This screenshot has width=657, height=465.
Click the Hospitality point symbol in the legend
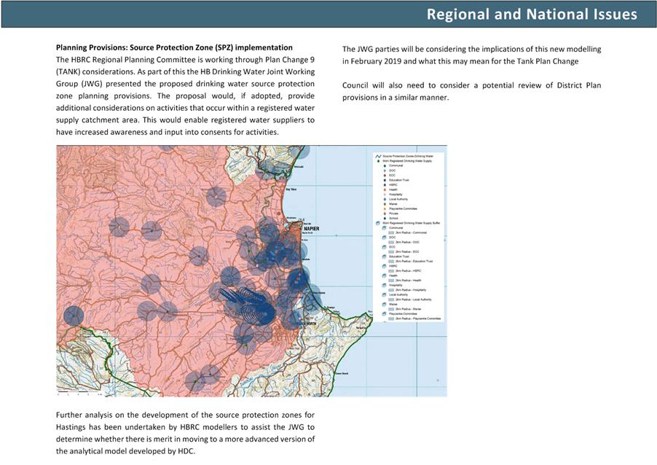(385, 195)
